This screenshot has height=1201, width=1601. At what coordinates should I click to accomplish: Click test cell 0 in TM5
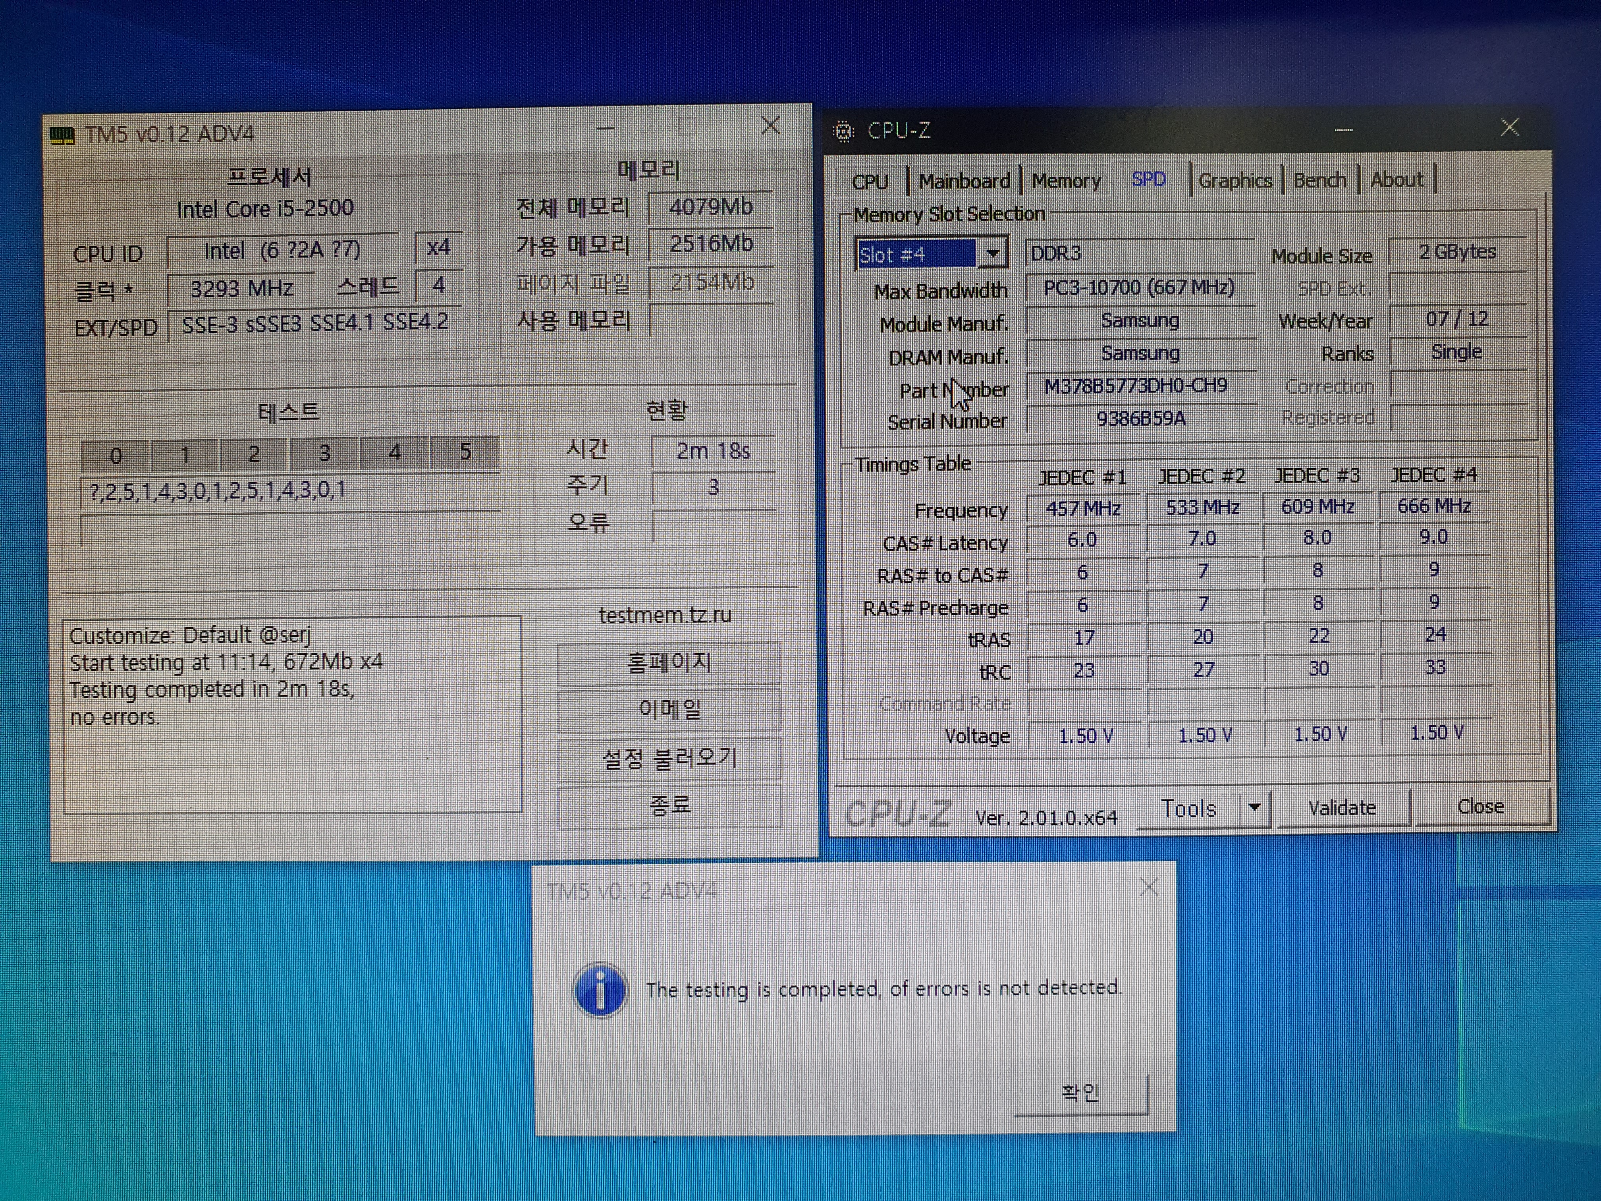tap(116, 455)
